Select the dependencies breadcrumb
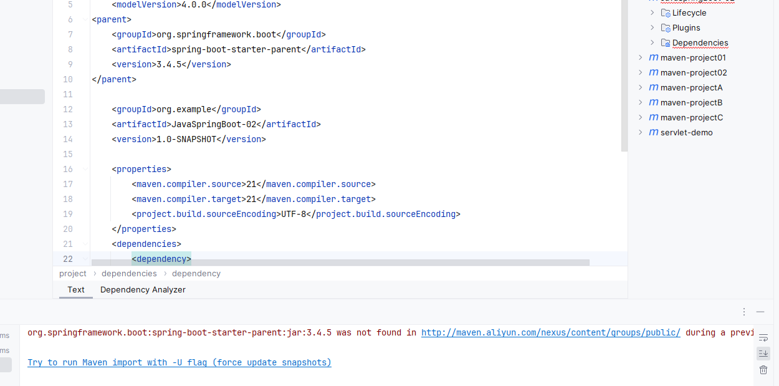Screen dimensions: 779x386 tap(129, 273)
